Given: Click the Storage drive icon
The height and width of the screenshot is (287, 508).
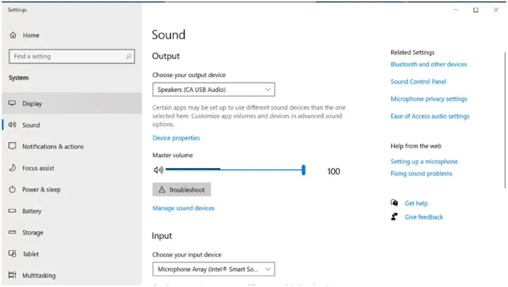Looking at the screenshot, I should pos(13,233).
